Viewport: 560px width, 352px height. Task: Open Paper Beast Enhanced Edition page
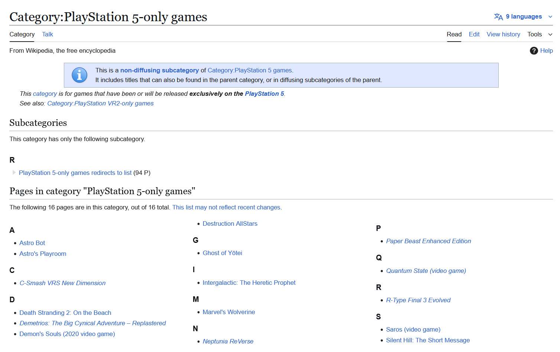click(x=429, y=241)
